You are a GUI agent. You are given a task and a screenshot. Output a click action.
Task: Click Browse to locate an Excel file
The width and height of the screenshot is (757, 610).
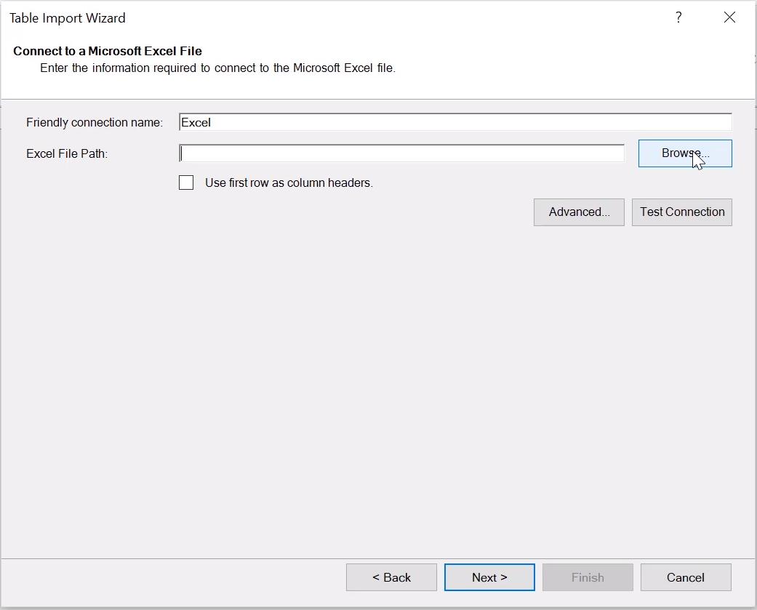[684, 153]
